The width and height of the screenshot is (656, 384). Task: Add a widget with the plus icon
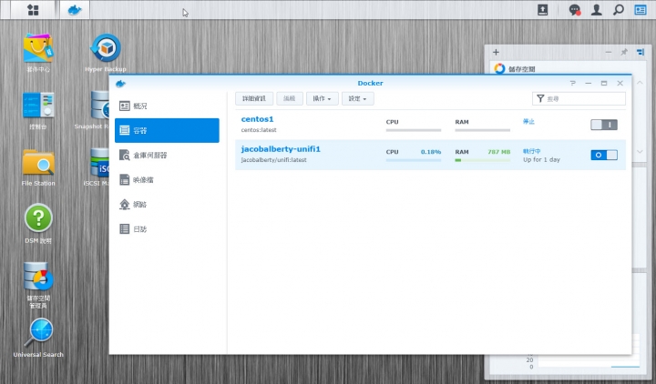[x=496, y=52]
